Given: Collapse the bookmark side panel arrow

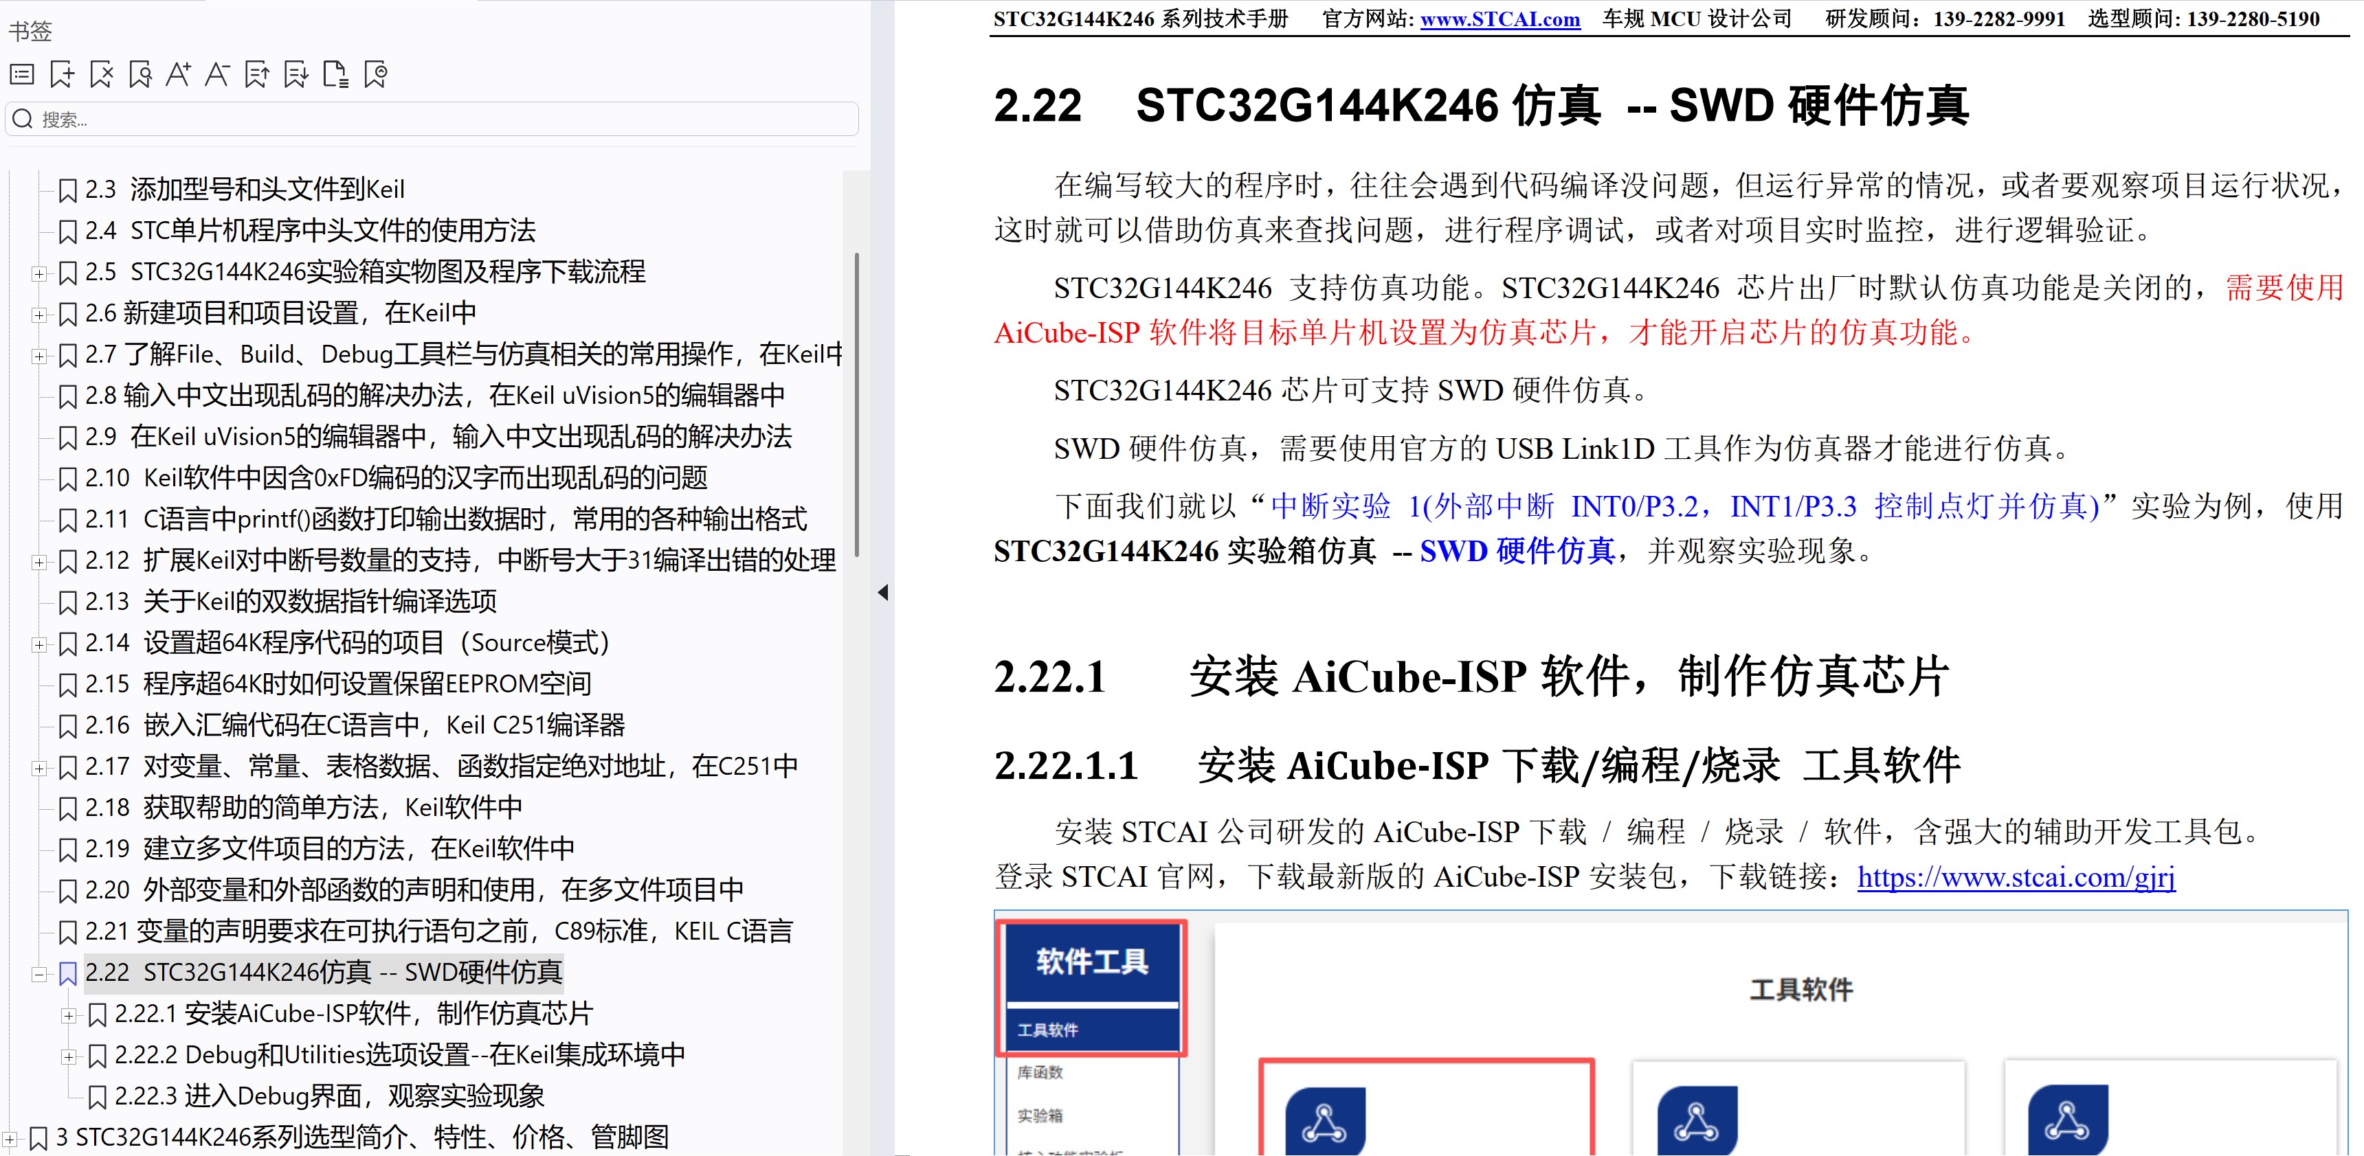Looking at the screenshot, I should pos(883,593).
